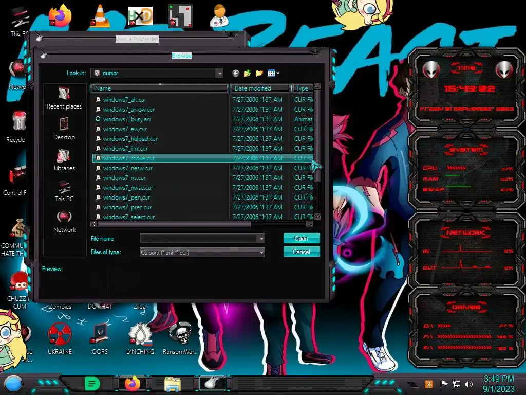Click the Cancel button

pyautogui.click(x=301, y=252)
